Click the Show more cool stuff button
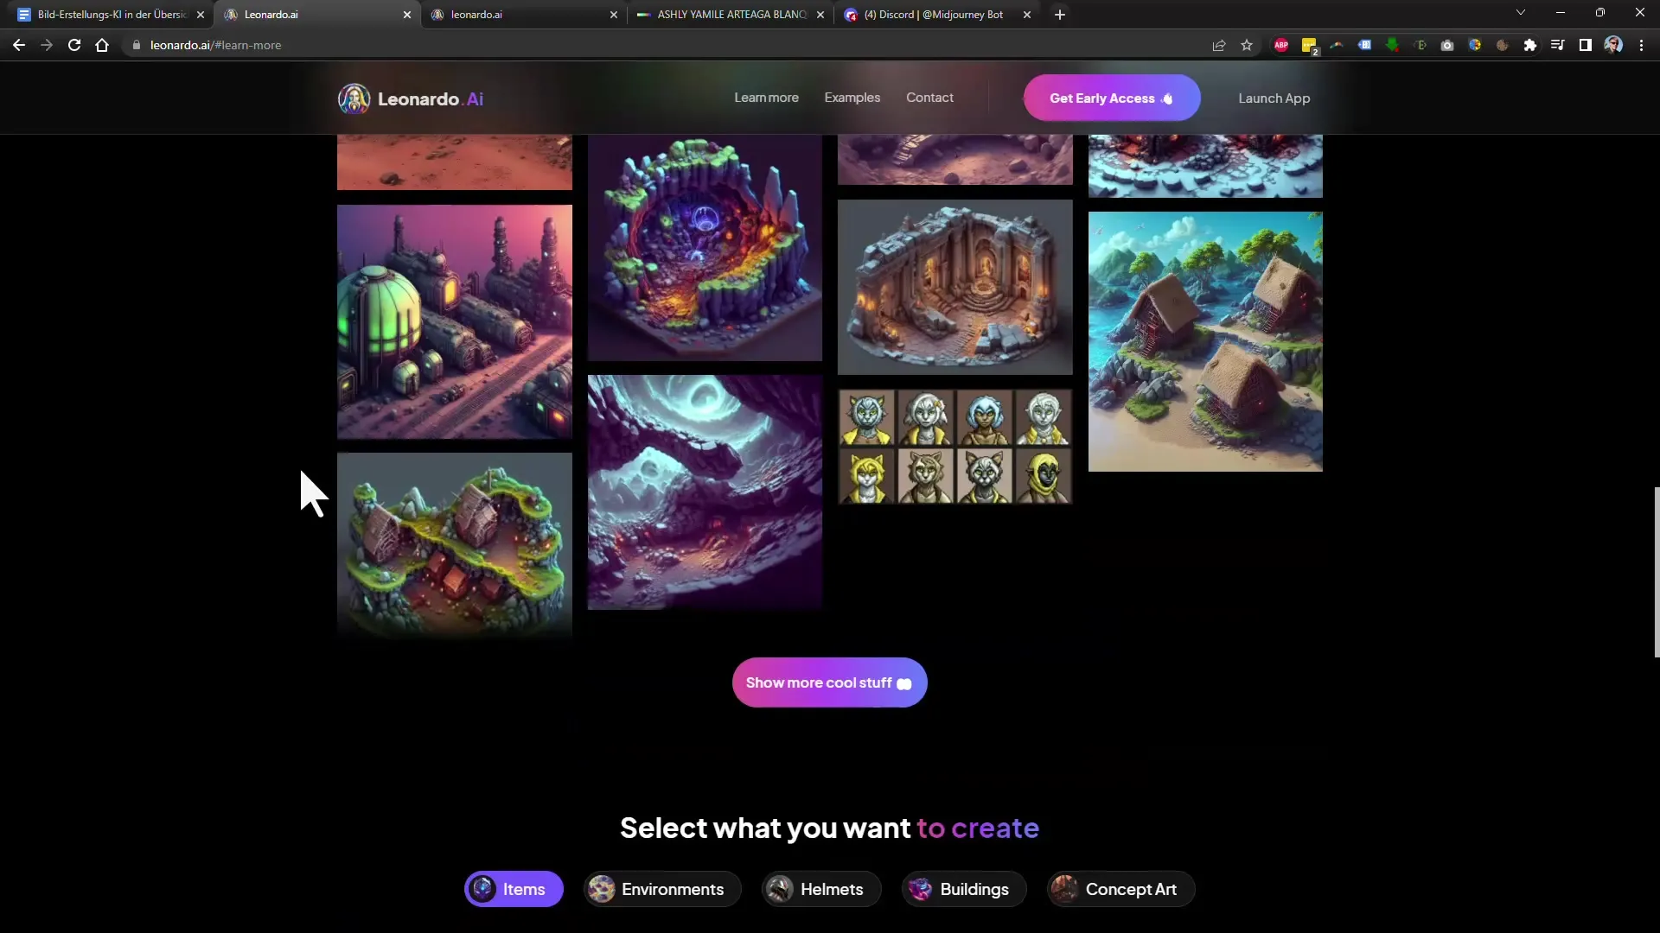 tap(830, 682)
